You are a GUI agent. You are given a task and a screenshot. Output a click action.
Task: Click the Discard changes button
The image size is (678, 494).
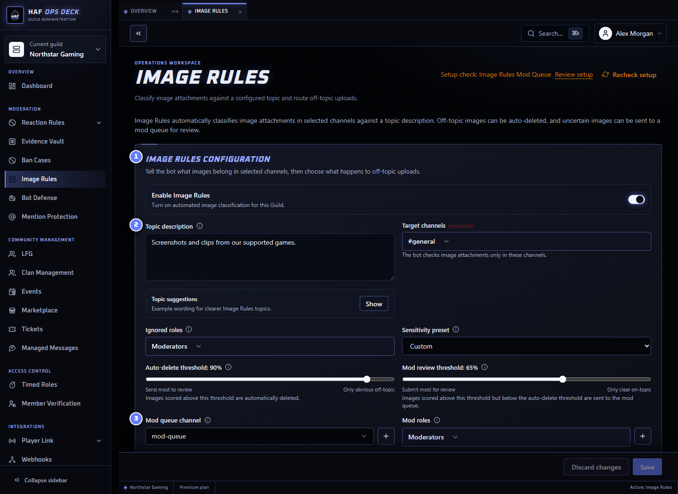(596, 467)
